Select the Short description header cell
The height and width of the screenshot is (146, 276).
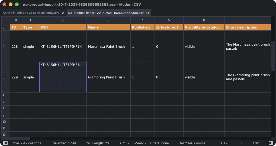[248, 27]
